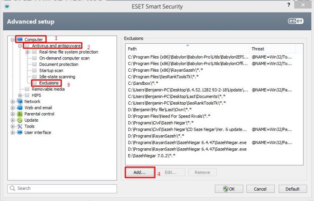Click the OK button
314x201 pixels.
pyautogui.click(x=229, y=188)
